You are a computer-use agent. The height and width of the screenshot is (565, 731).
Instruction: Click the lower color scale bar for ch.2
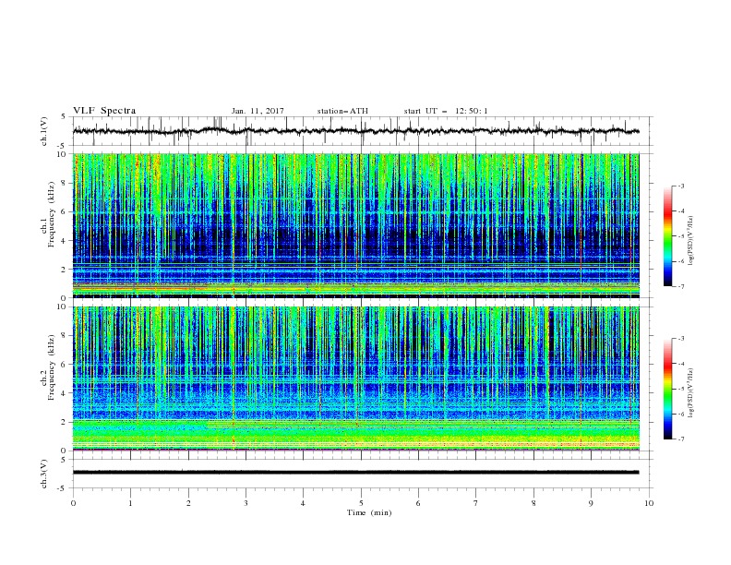(667, 389)
